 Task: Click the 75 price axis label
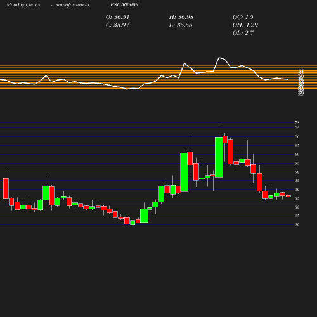pos(297,128)
